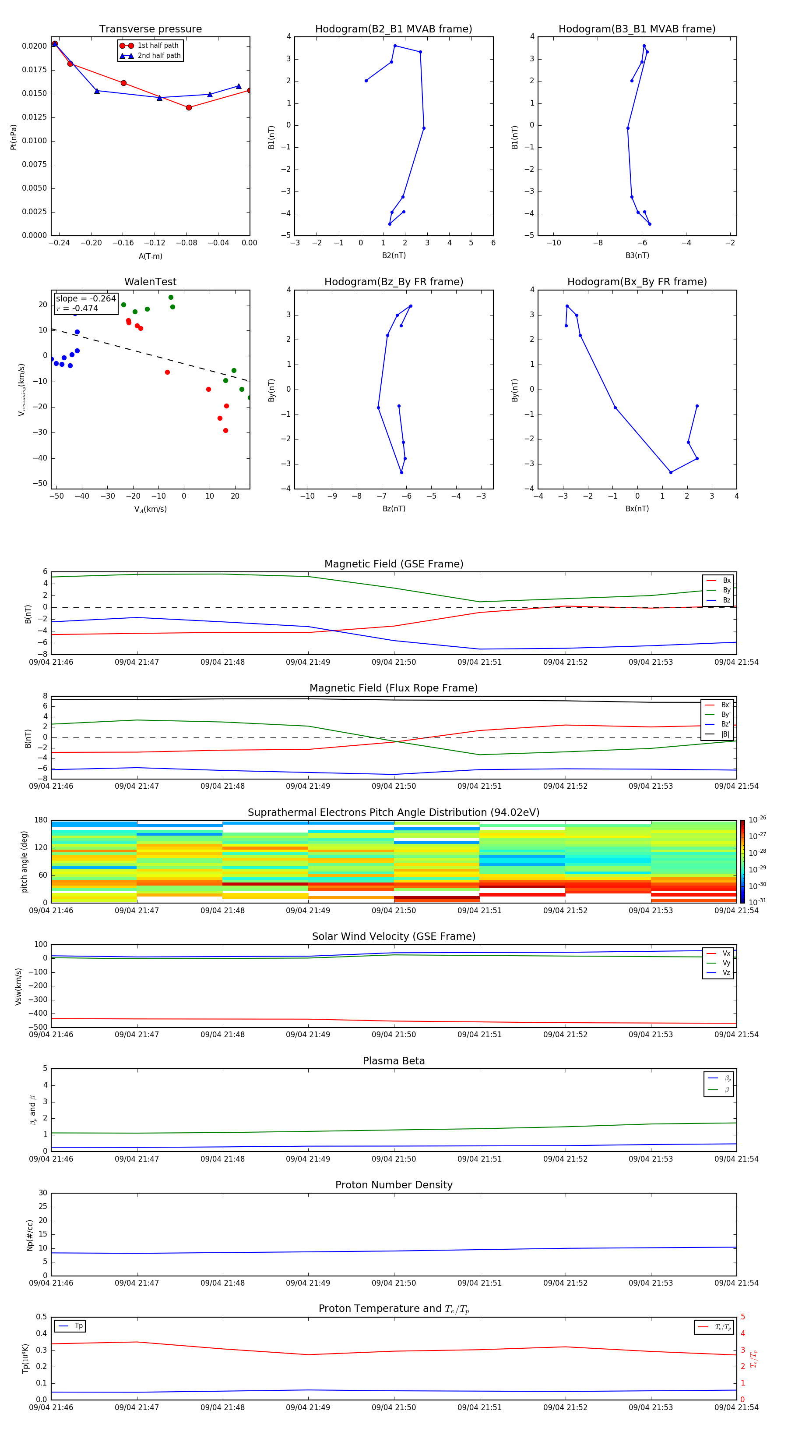Viewport: 788px width, 1446px height.
Task: Click the "βp and β" y-axis label
Action: click(32, 1110)
